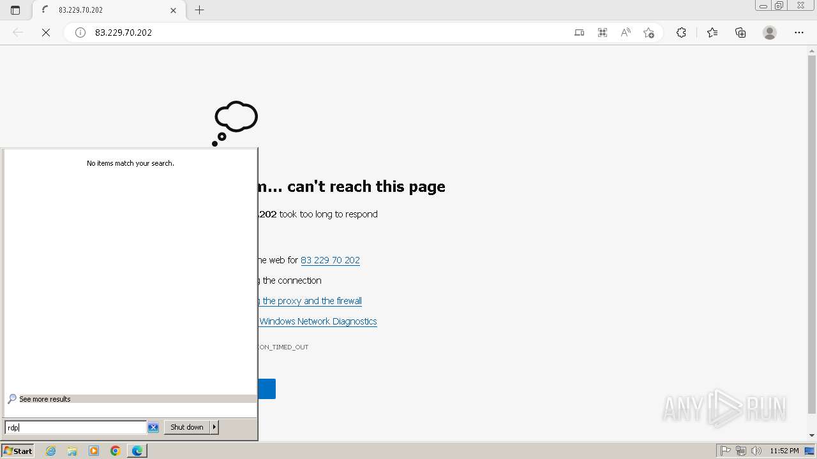The width and height of the screenshot is (817, 459).
Task: Open the Collections icon
Action: click(740, 33)
